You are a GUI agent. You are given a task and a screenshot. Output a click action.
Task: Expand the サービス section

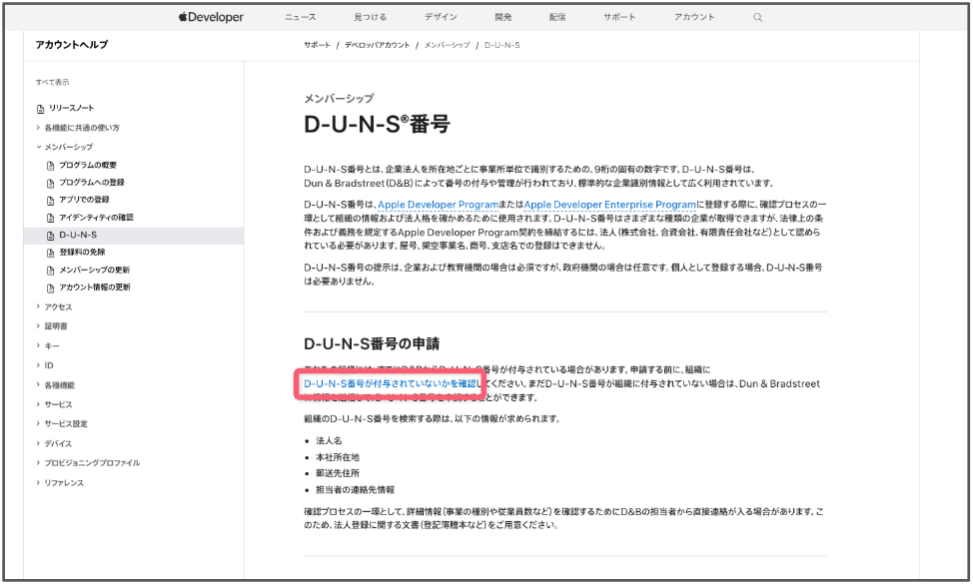(x=54, y=404)
